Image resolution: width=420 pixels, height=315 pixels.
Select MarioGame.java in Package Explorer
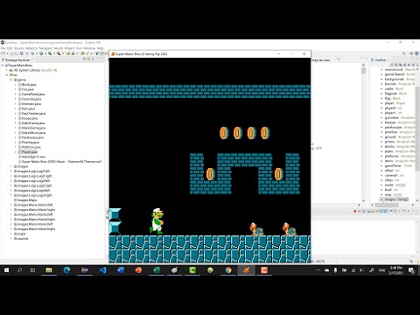31,128
